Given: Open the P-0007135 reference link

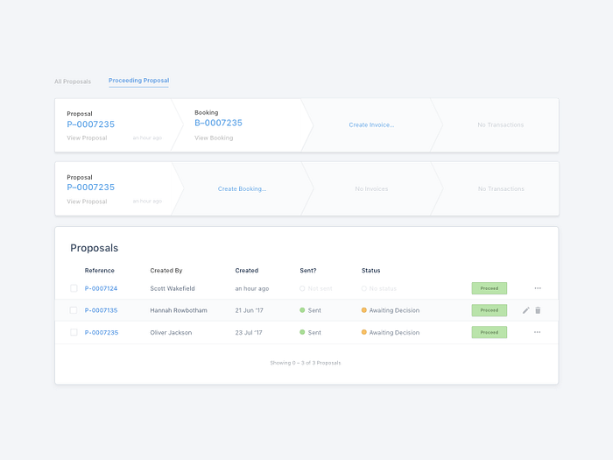Looking at the screenshot, I should click(101, 310).
